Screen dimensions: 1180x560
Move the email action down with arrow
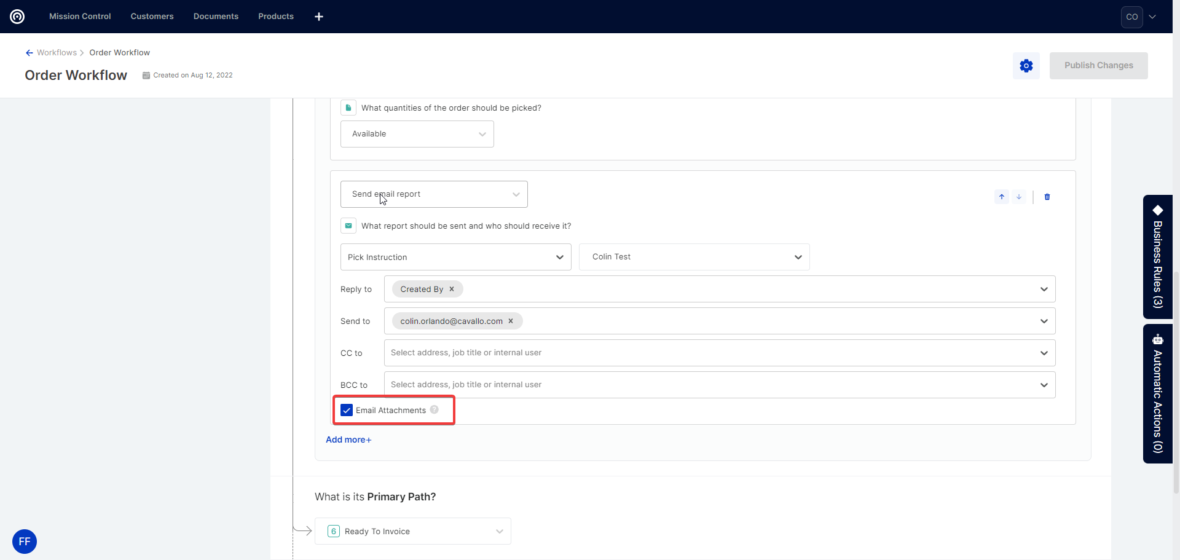(1019, 197)
